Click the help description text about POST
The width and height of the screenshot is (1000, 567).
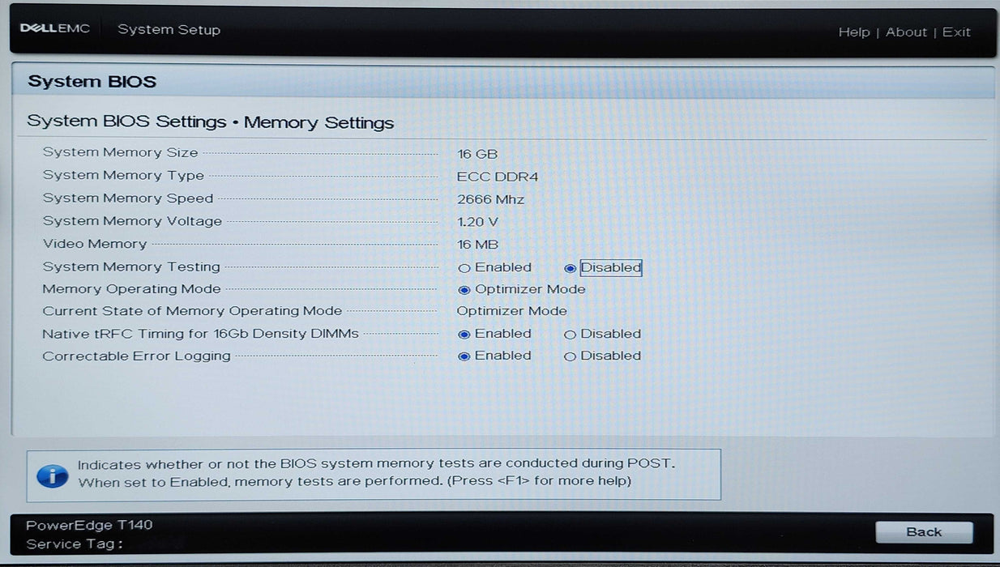376,465
